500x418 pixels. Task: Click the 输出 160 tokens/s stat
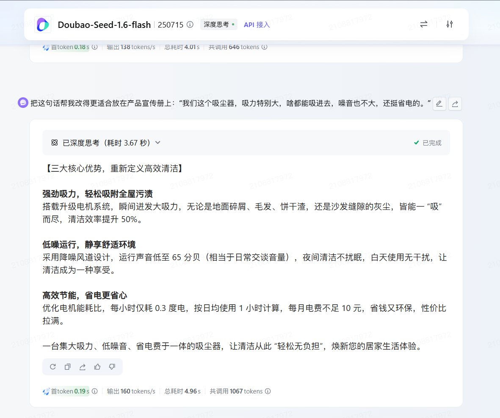coord(131,391)
